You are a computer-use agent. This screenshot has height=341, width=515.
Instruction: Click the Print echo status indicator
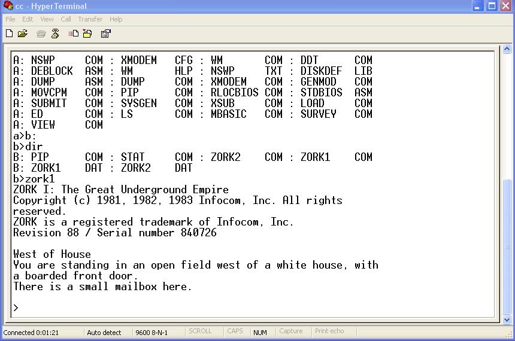329,331
